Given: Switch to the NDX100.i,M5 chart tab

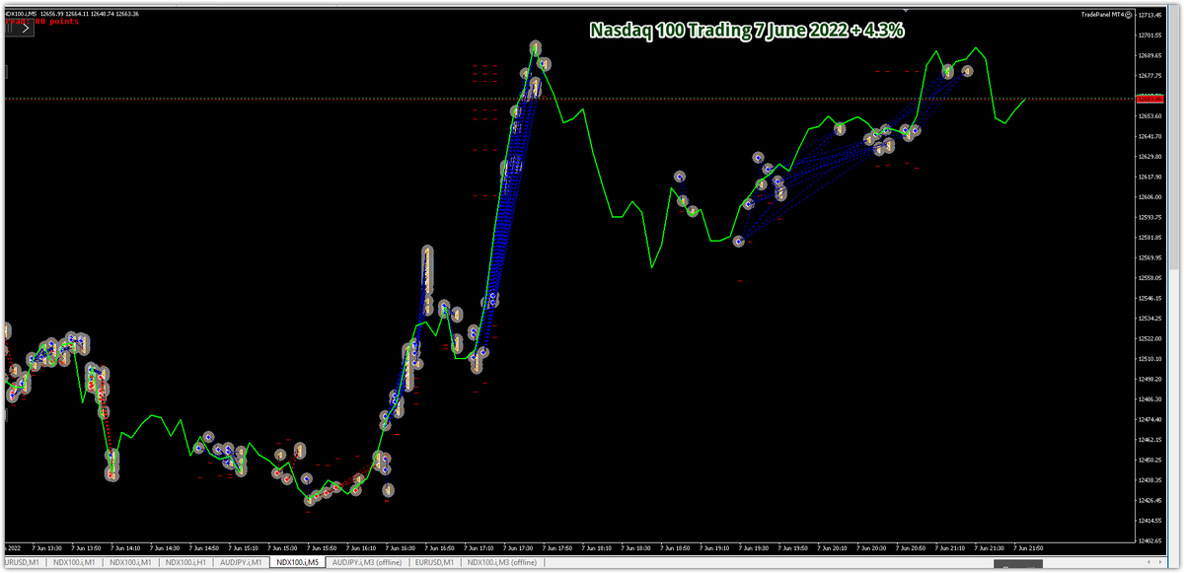Looking at the screenshot, I should click(298, 562).
